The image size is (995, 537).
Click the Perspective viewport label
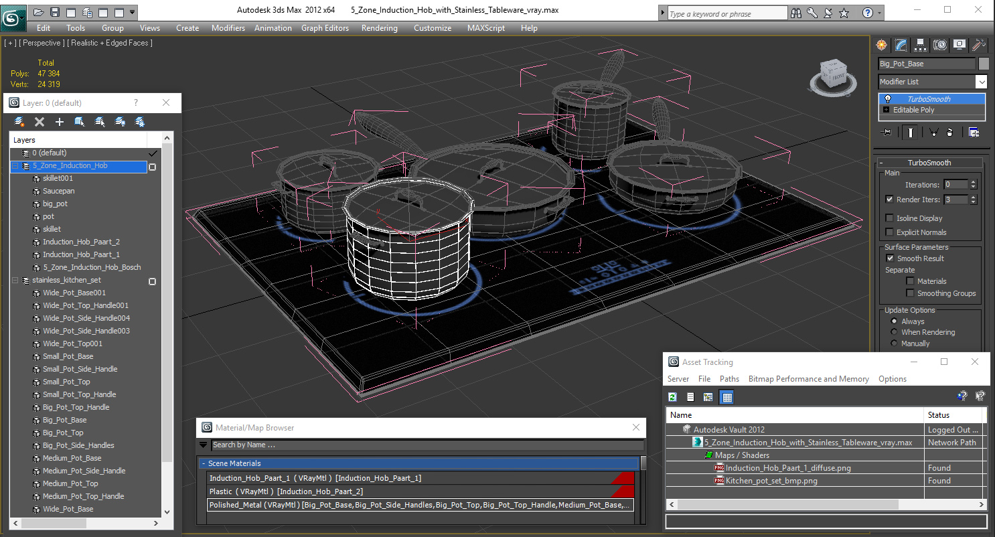pyautogui.click(x=42, y=43)
